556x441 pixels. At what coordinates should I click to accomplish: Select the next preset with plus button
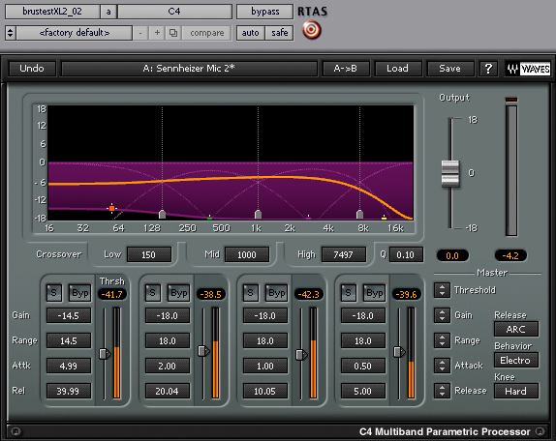tap(157, 33)
